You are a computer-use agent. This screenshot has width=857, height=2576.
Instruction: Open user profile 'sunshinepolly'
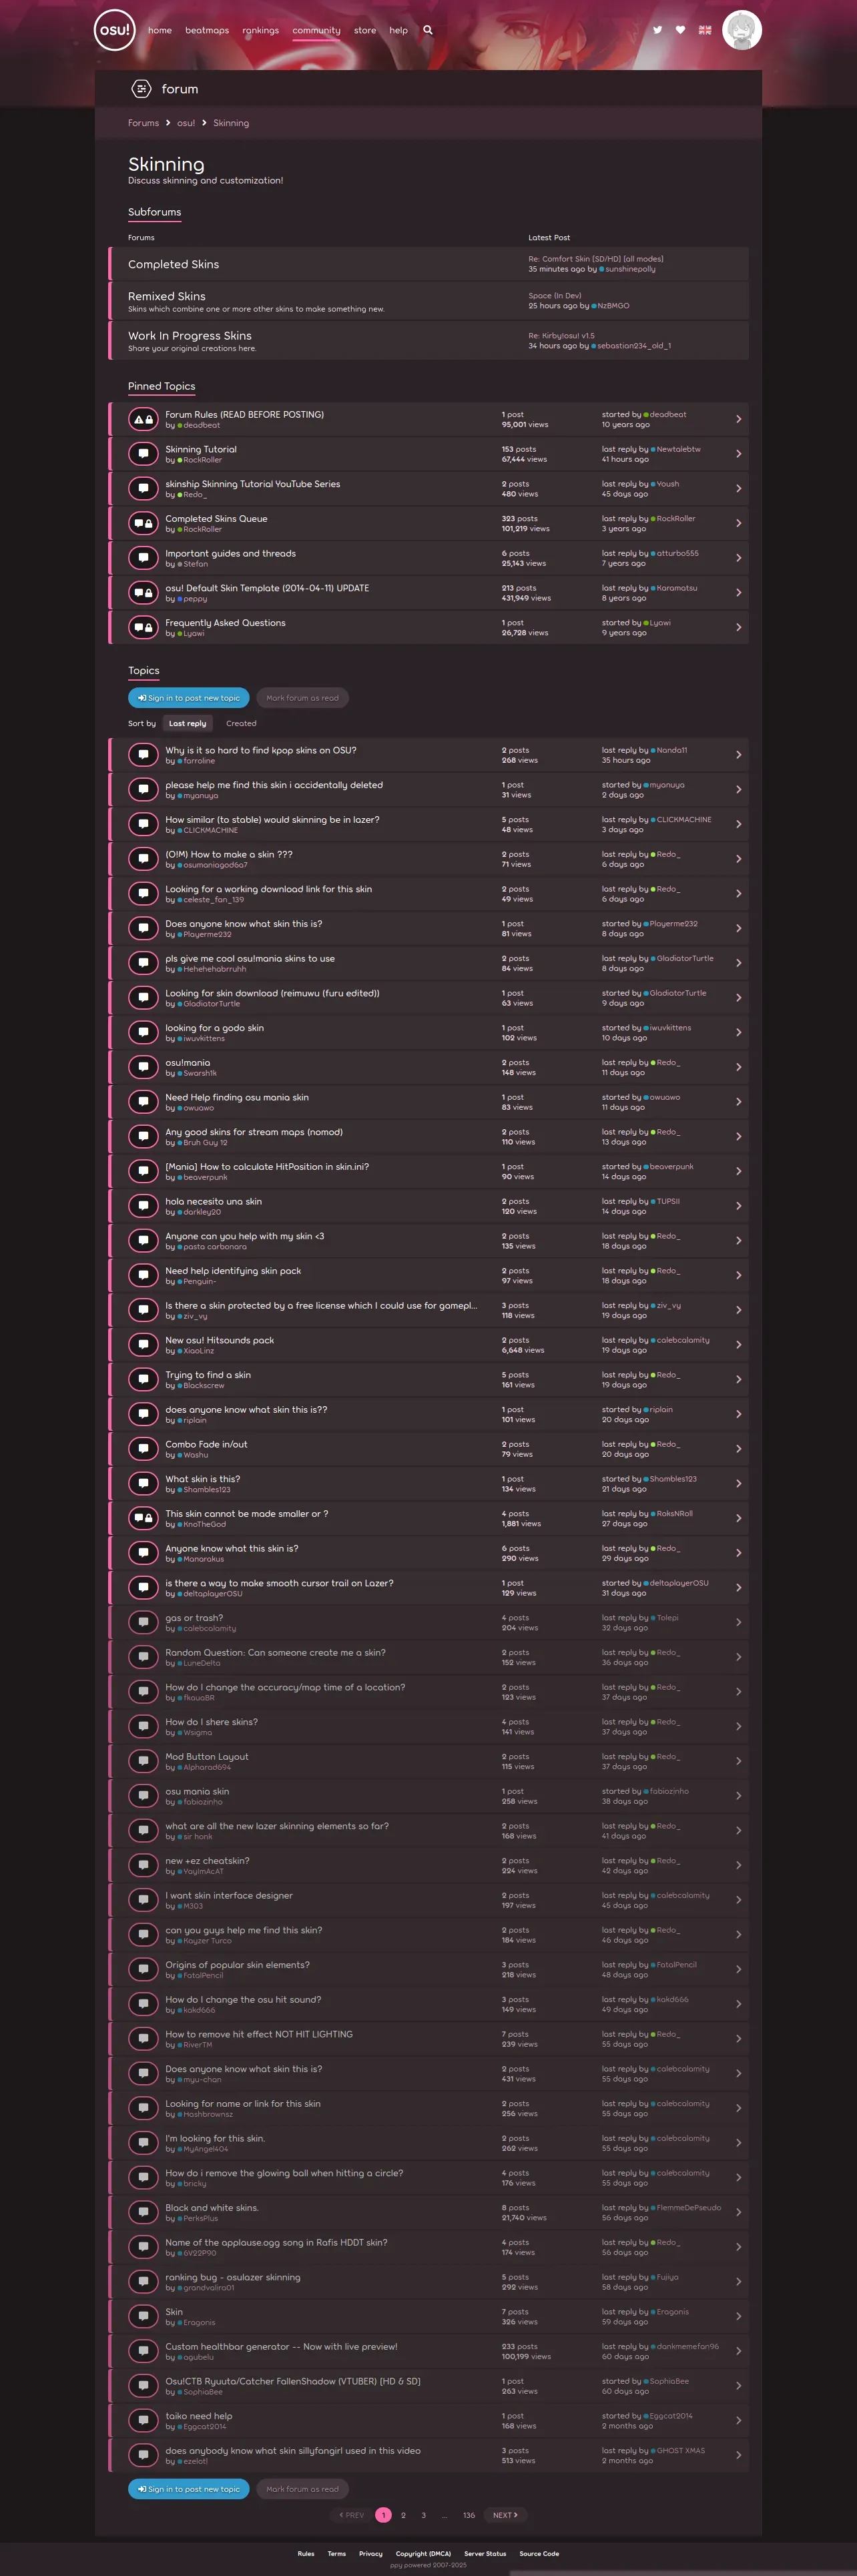pyautogui.click(x=630, y=269)
